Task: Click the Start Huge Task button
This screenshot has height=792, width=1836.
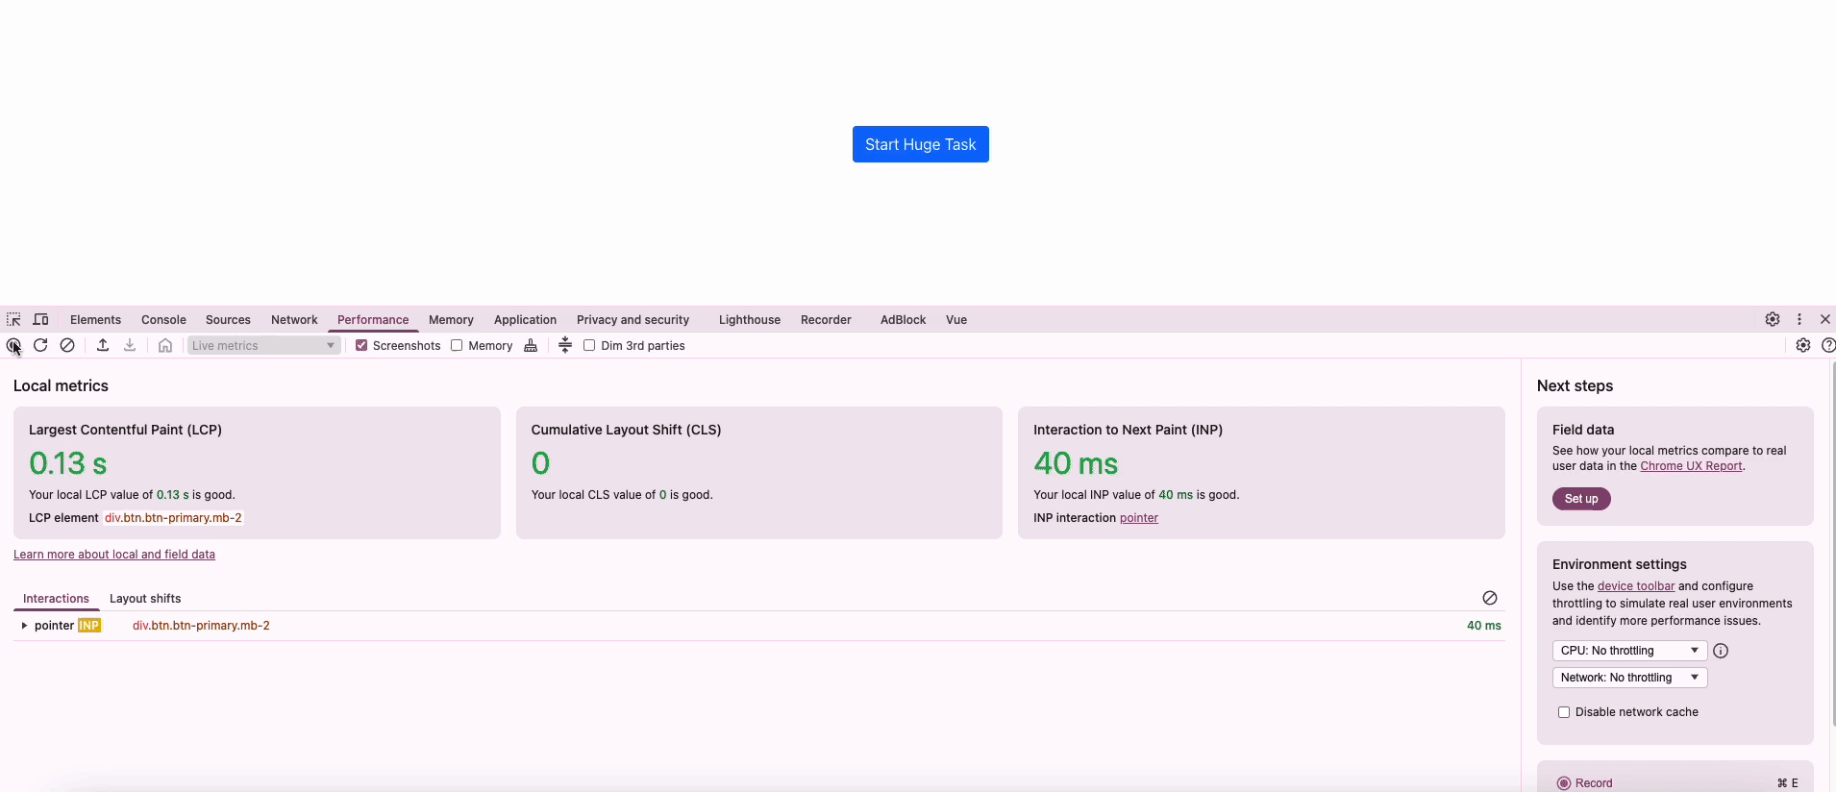Action: click(920, 144)
